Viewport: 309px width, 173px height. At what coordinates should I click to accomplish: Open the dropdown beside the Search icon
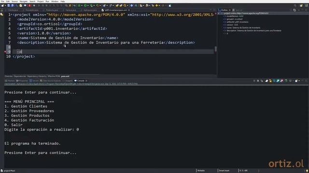point(127,5)
